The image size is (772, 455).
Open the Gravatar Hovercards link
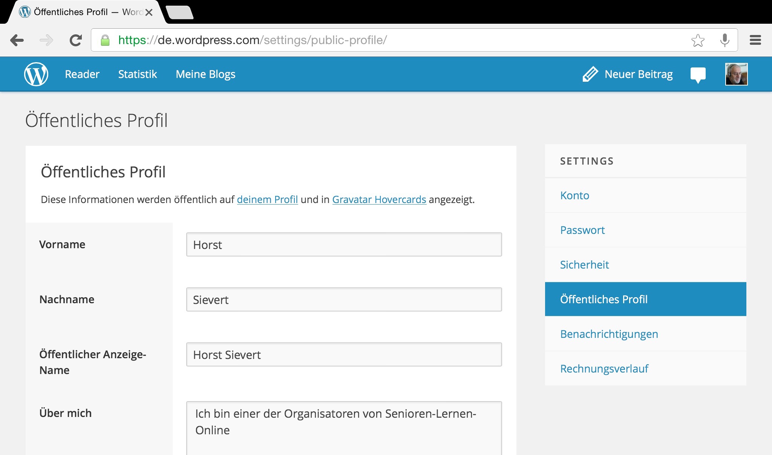[379, 199]
